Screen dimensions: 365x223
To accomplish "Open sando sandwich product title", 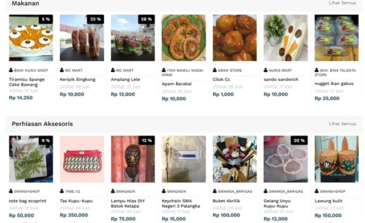I will point(281,80).
